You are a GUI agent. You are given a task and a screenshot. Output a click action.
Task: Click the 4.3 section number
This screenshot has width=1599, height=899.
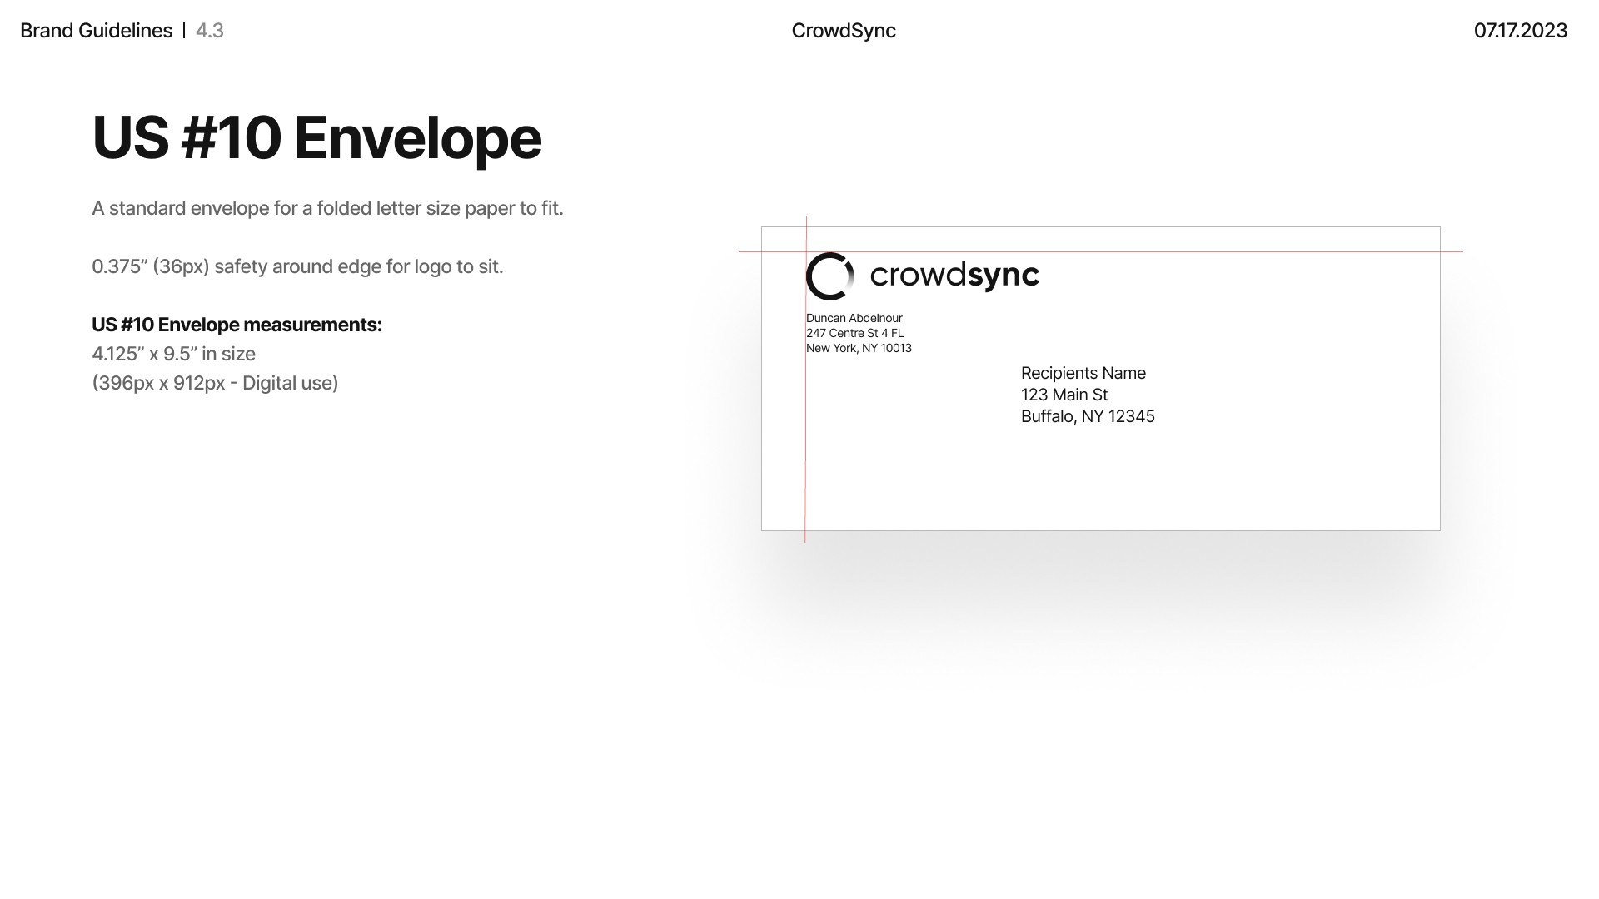[x=209, y=31]
